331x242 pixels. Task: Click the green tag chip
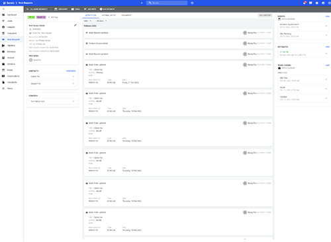[x=31, y=17]
